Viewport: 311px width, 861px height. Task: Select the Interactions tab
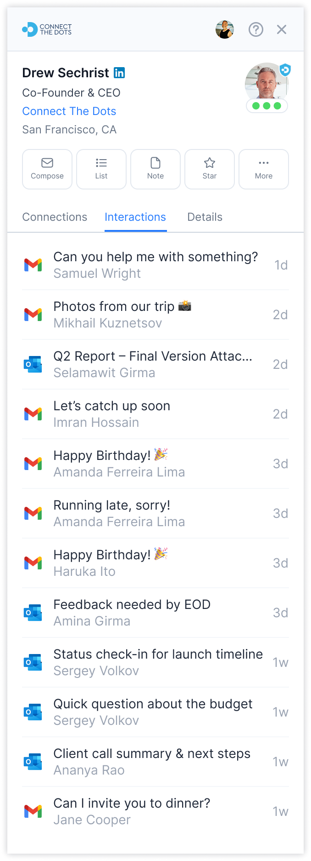click(135, 217)
